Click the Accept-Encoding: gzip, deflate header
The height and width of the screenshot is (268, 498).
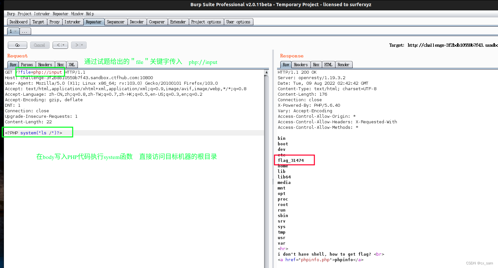[44, 100]
